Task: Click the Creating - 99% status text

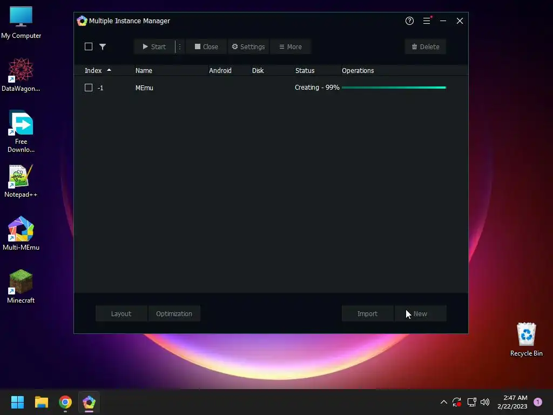Action: point(317,88)
